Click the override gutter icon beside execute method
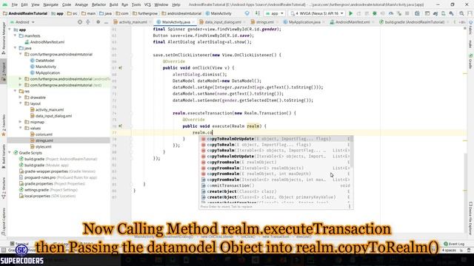Image resolution: width=474 pixels, height=266 pixels. [x=121, y=126]
